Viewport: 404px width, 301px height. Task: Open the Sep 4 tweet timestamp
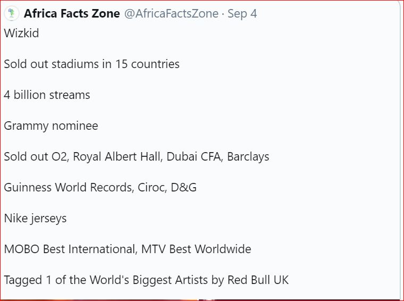[242, 14]
